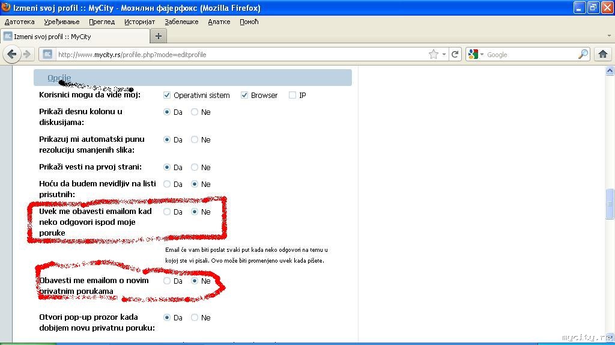The height and width of the screenshot is (345, 615).
Task: Select Ne for email o novim privatnim porukama
Action: coord(195,281)
